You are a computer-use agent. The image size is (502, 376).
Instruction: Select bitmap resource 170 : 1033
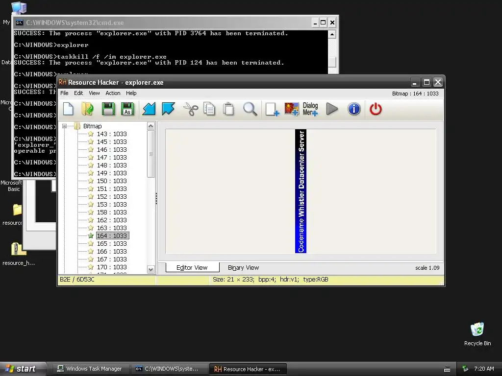pyautogui.click(x=112, y=267)
